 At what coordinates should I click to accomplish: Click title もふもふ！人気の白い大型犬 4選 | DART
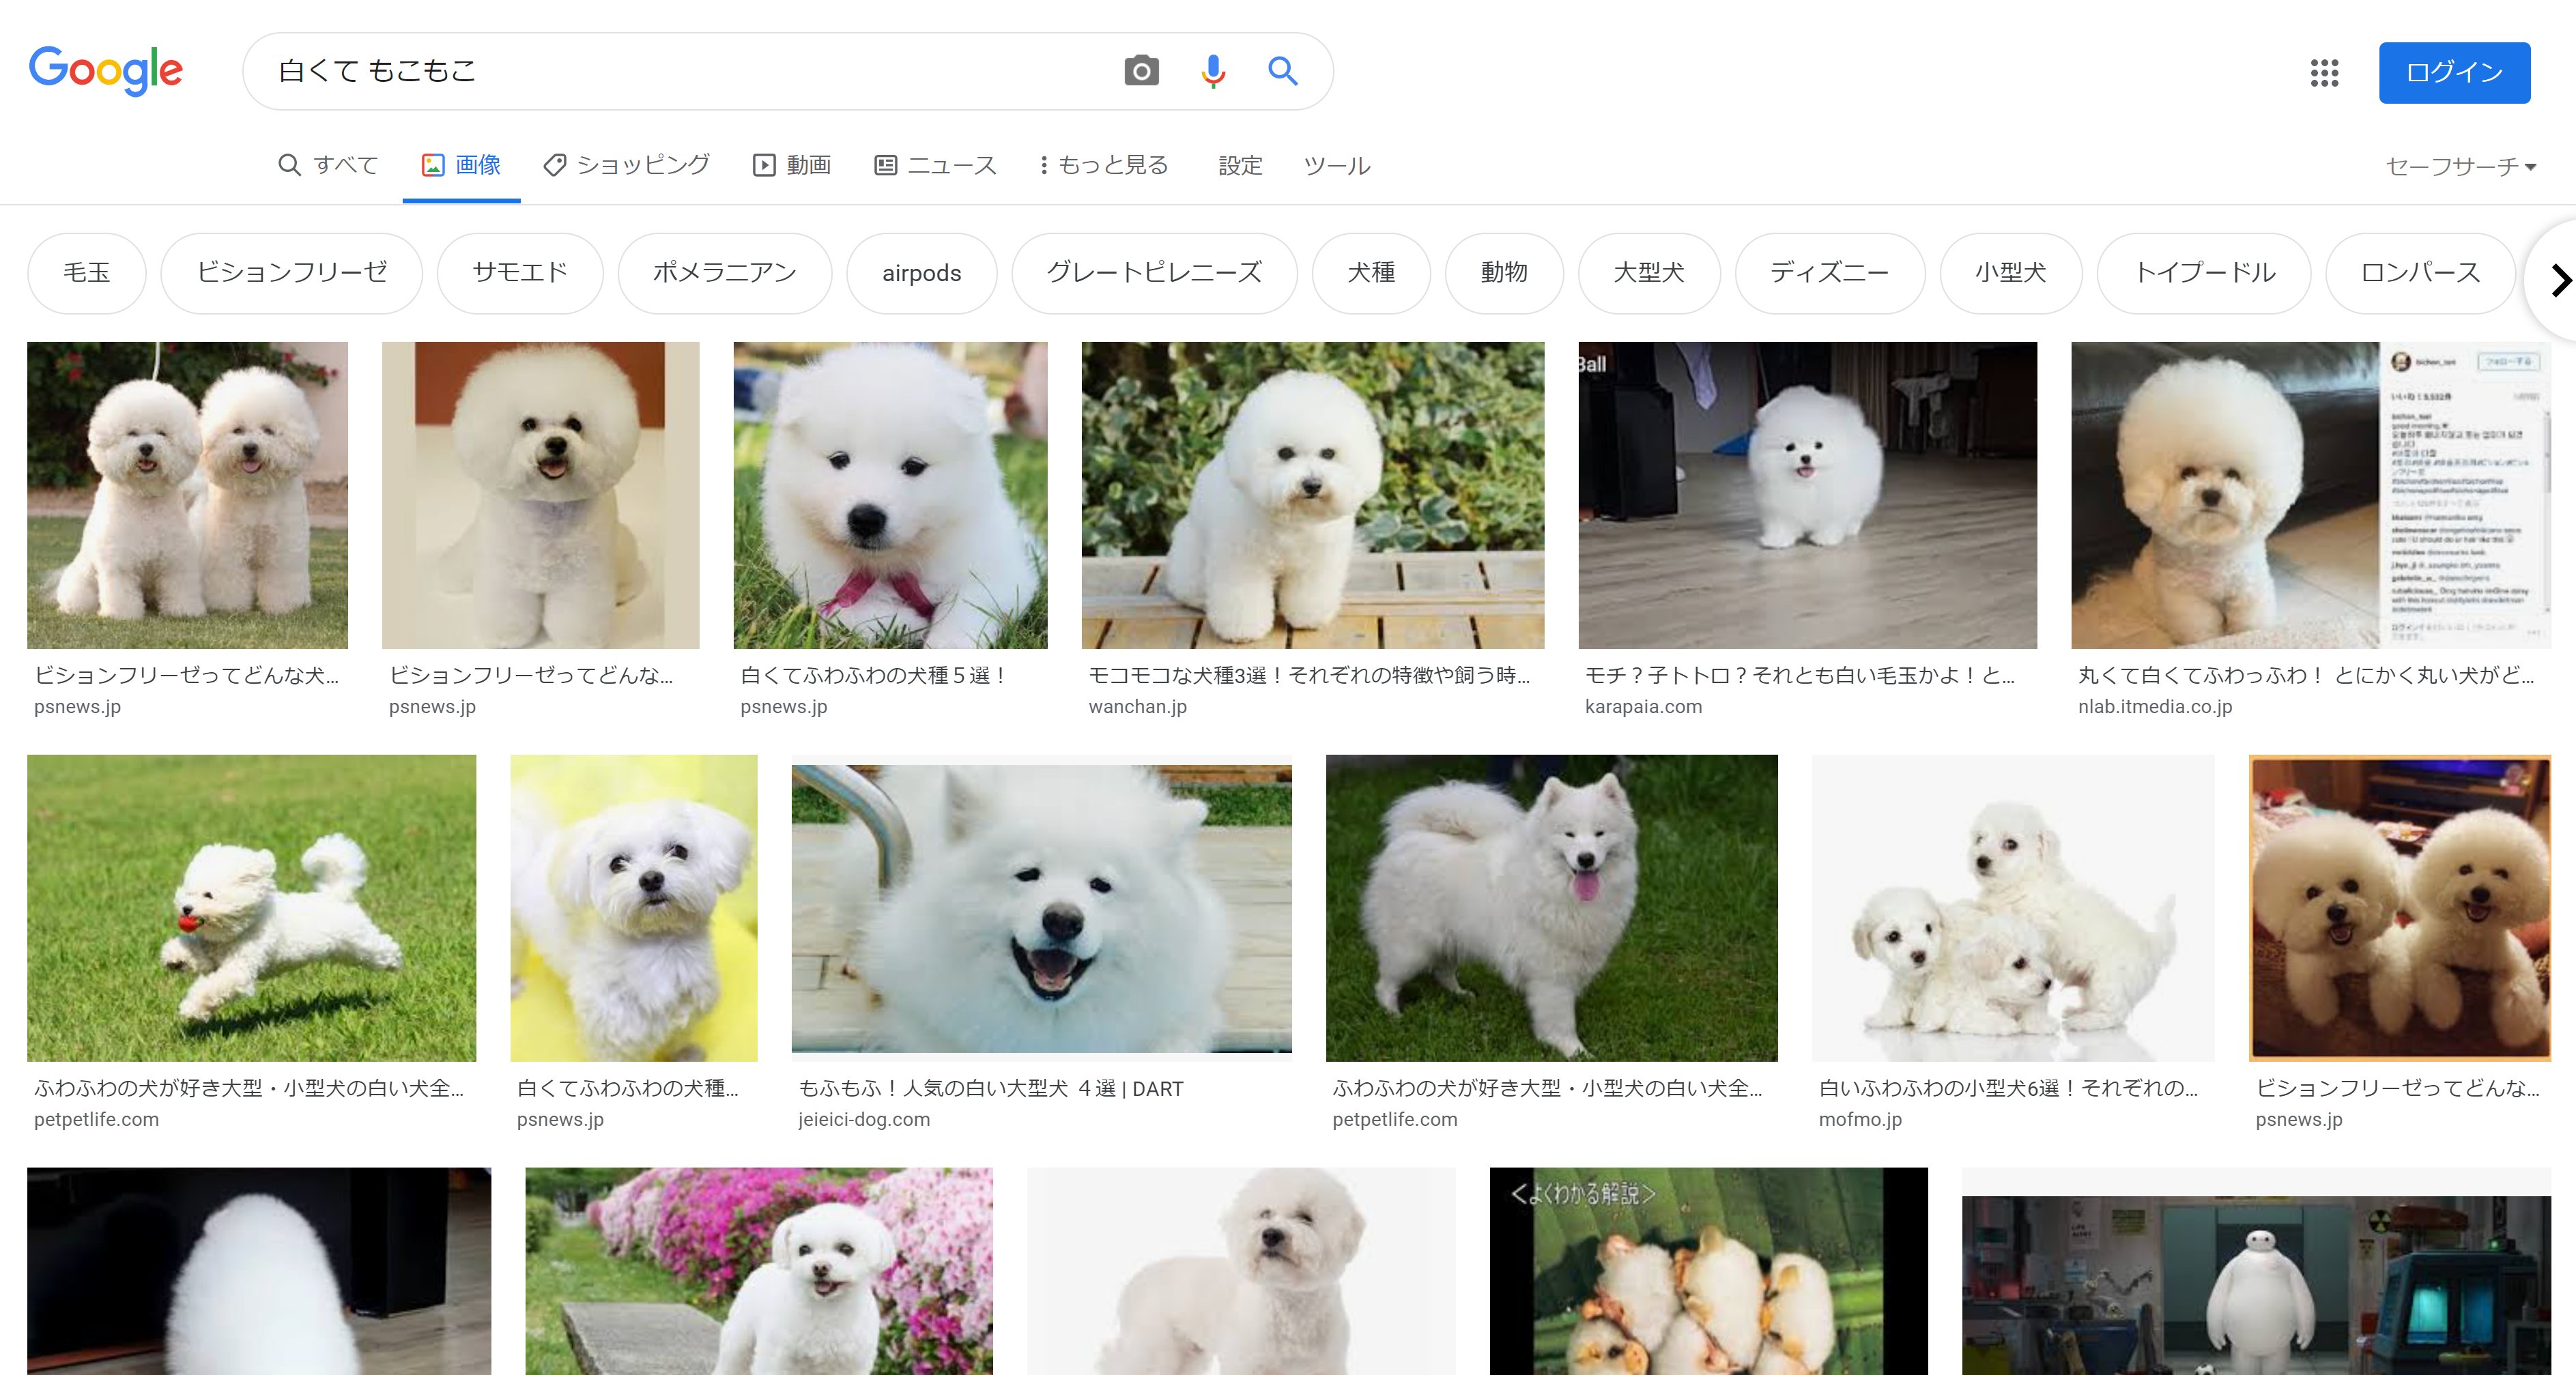click(x=990, y=1089)
